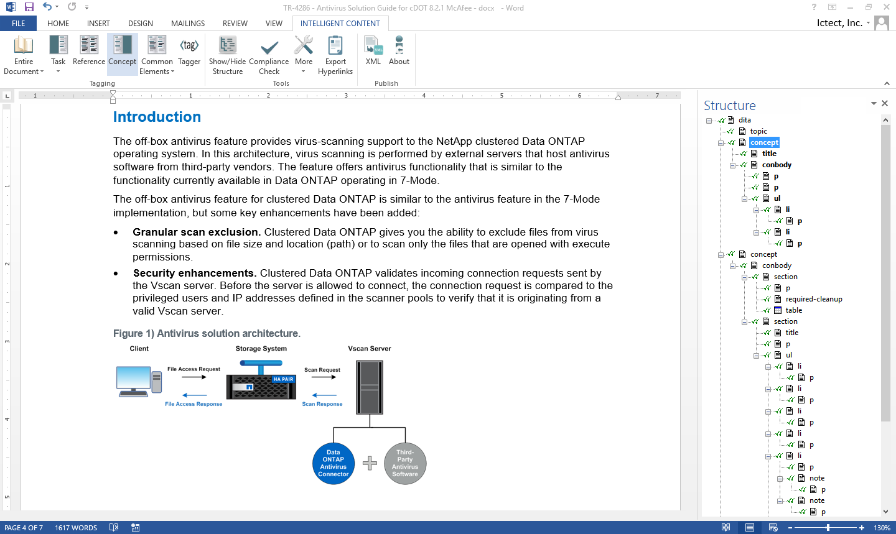Click zoom out minus button
896x534 pixels.
coord(790,528)
